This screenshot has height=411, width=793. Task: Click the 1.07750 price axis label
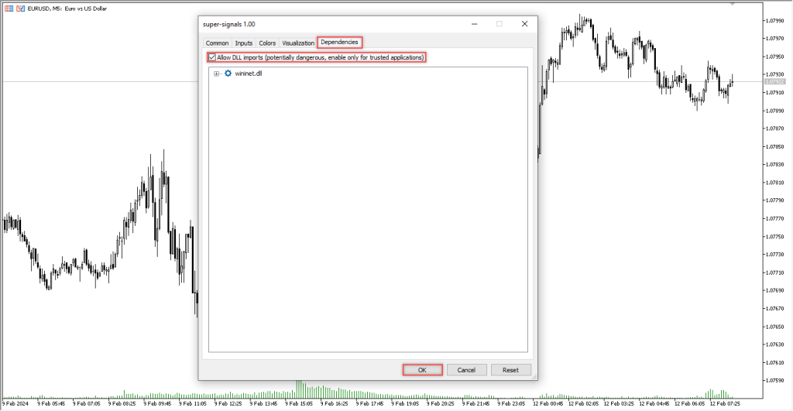coord(774,237)
